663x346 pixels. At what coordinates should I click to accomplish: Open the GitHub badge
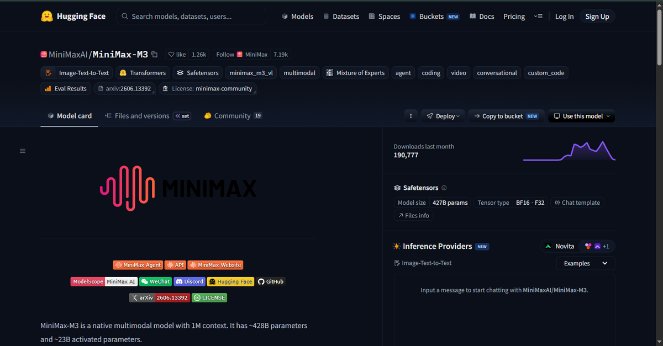[271, 281]
